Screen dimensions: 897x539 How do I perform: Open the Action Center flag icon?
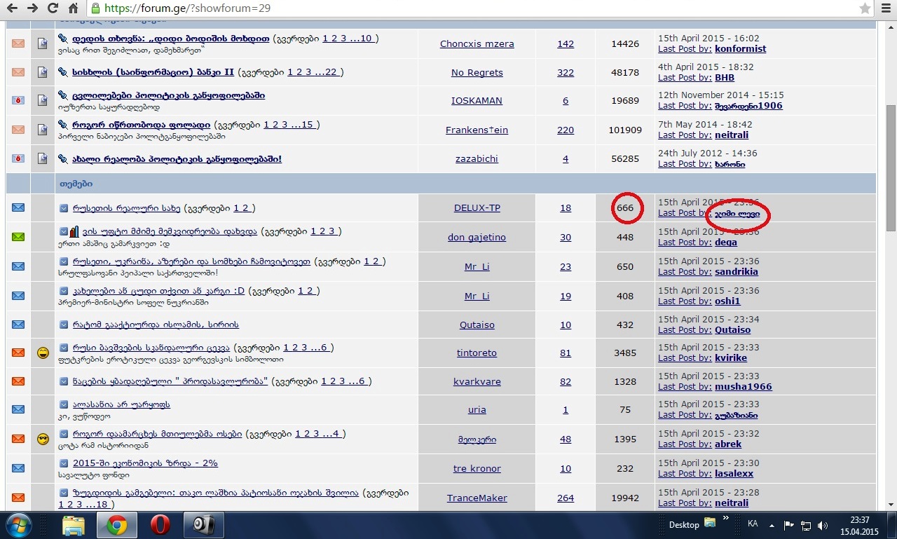pyautogui.click(x=789, y=525)
